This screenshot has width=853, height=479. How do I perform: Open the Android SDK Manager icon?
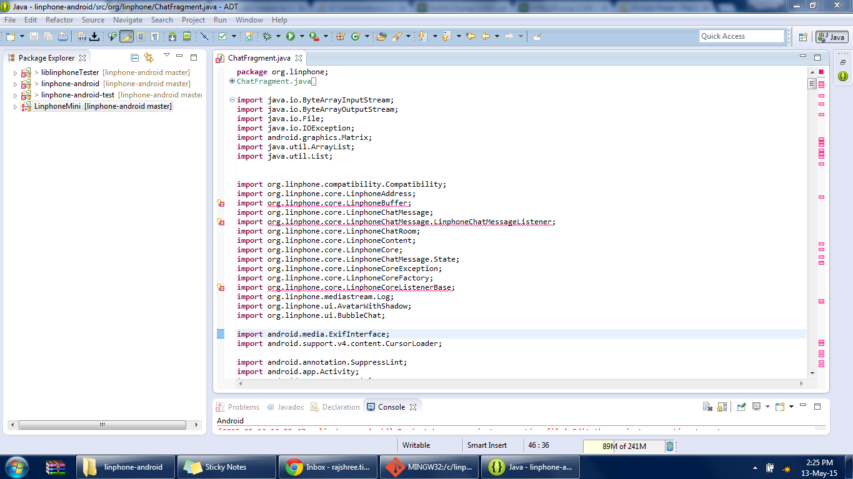tap(172, 36)
